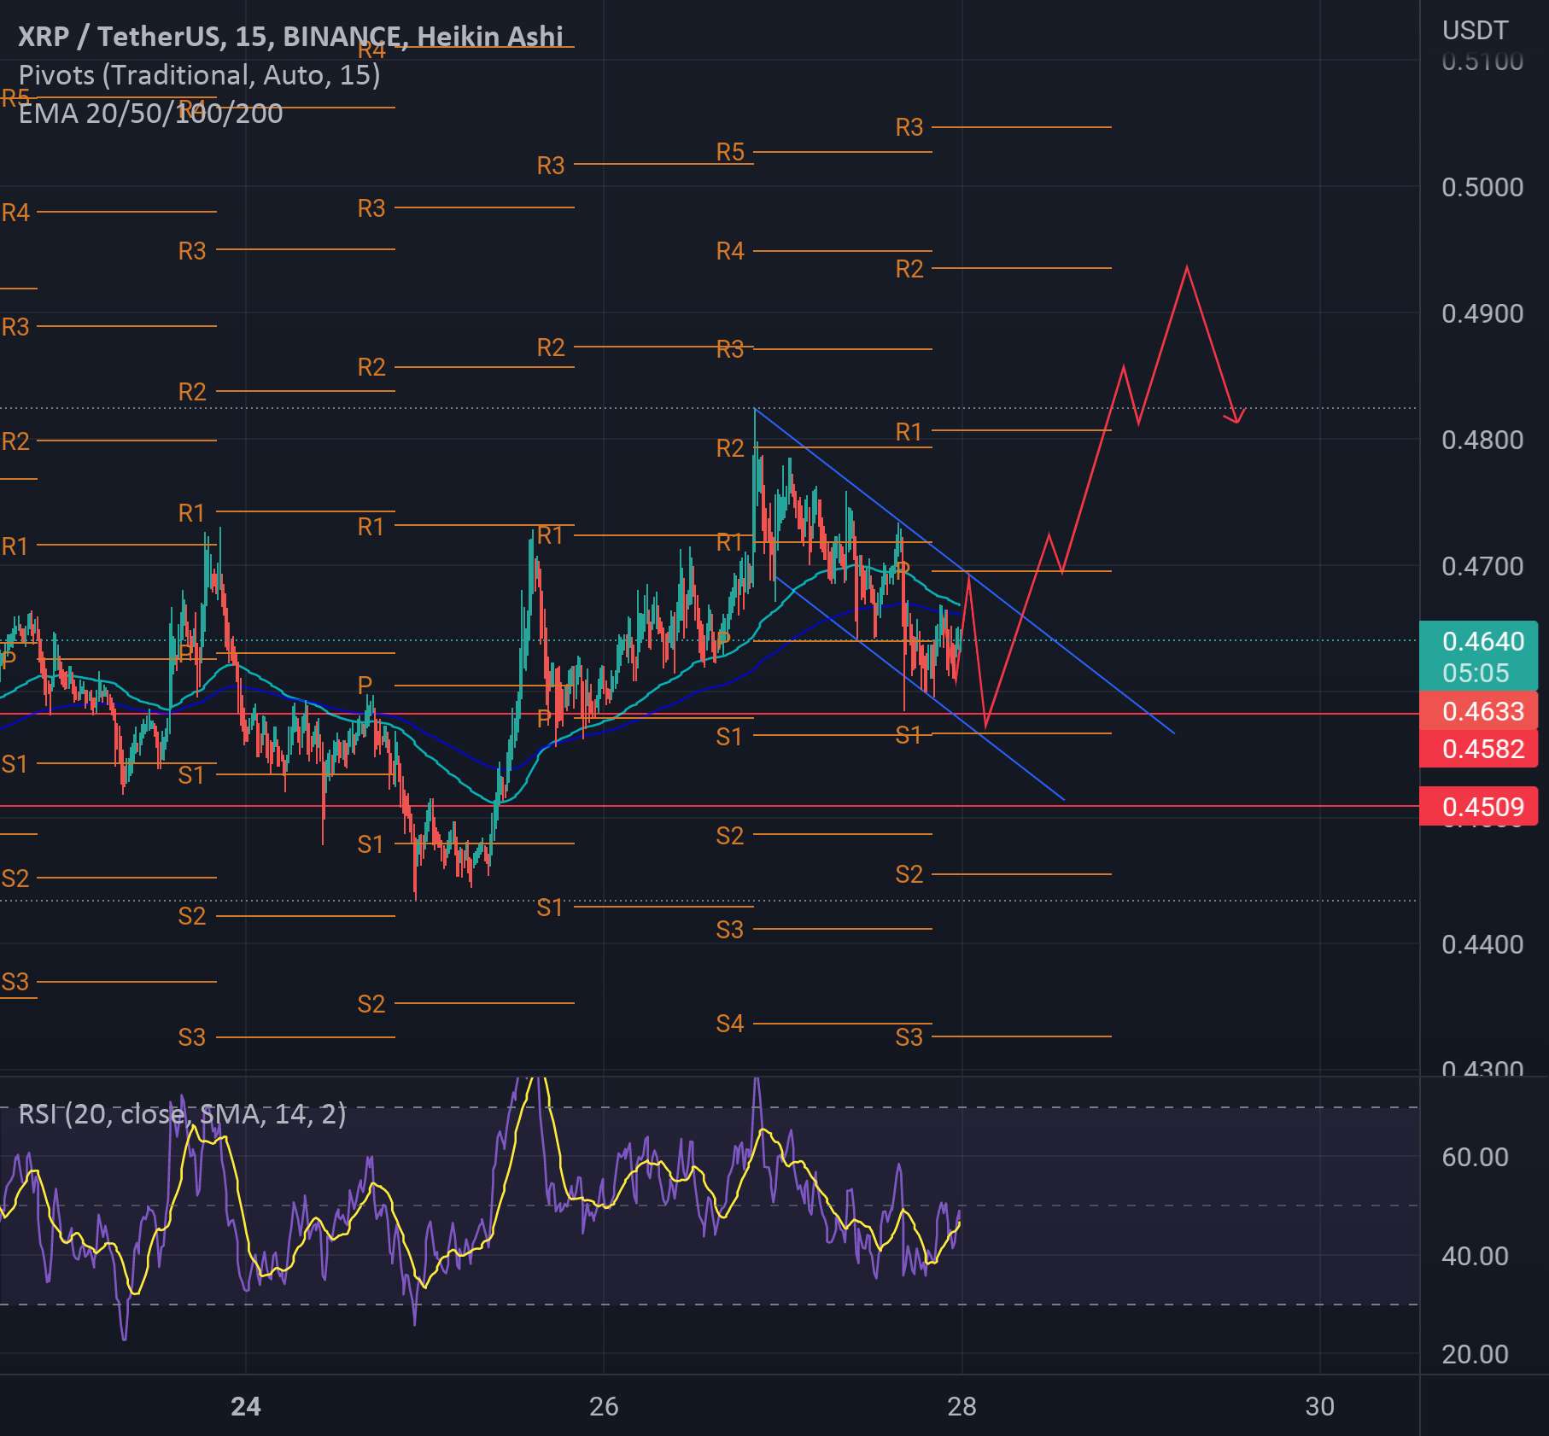Screen dimensions: 1549x1436
Task: Click the countdown timer 05:05
Action: tap(1476, 674)
